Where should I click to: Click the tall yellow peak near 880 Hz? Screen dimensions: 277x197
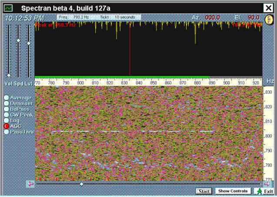point(195,33)
